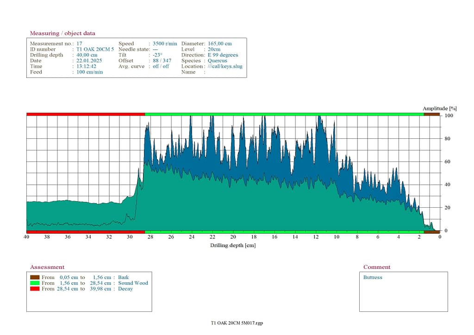Select the Quercus species value
The image size is (474, 335).
coord(217,61)
